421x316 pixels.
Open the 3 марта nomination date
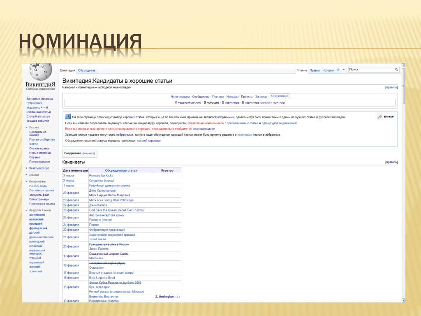(68, 175)
